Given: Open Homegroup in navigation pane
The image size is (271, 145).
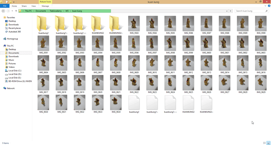Looking at the screenshot, I should pyautogui.click(x=13, y=39).
